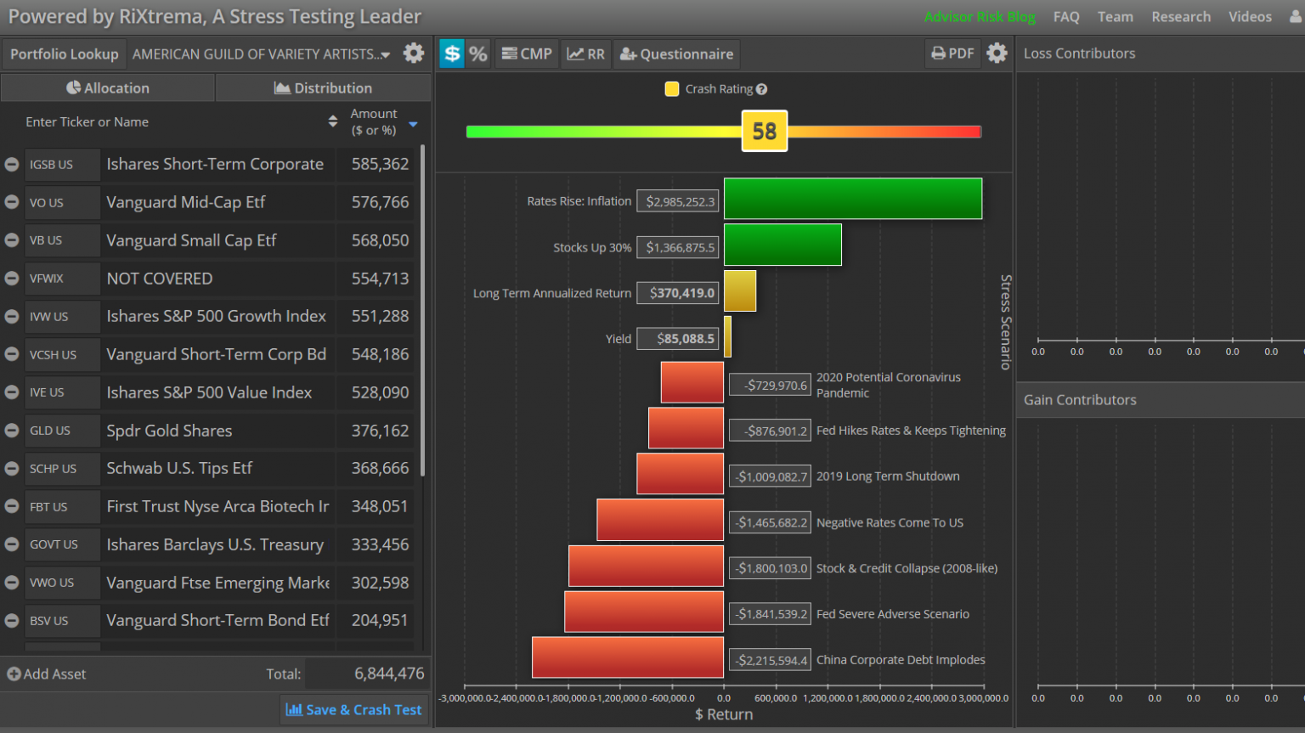Switch to the Distribution tab
The width and height of the screenshot is (1305, 733).
(323, 87)
